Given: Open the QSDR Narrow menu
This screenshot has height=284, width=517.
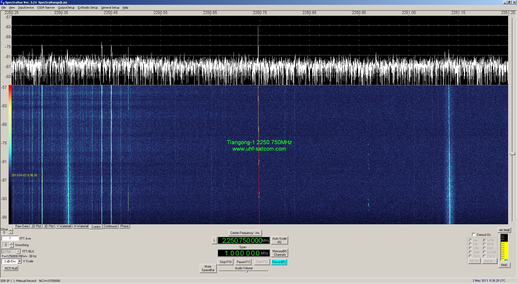Looking at the screenshot, I should click(46, 8).
